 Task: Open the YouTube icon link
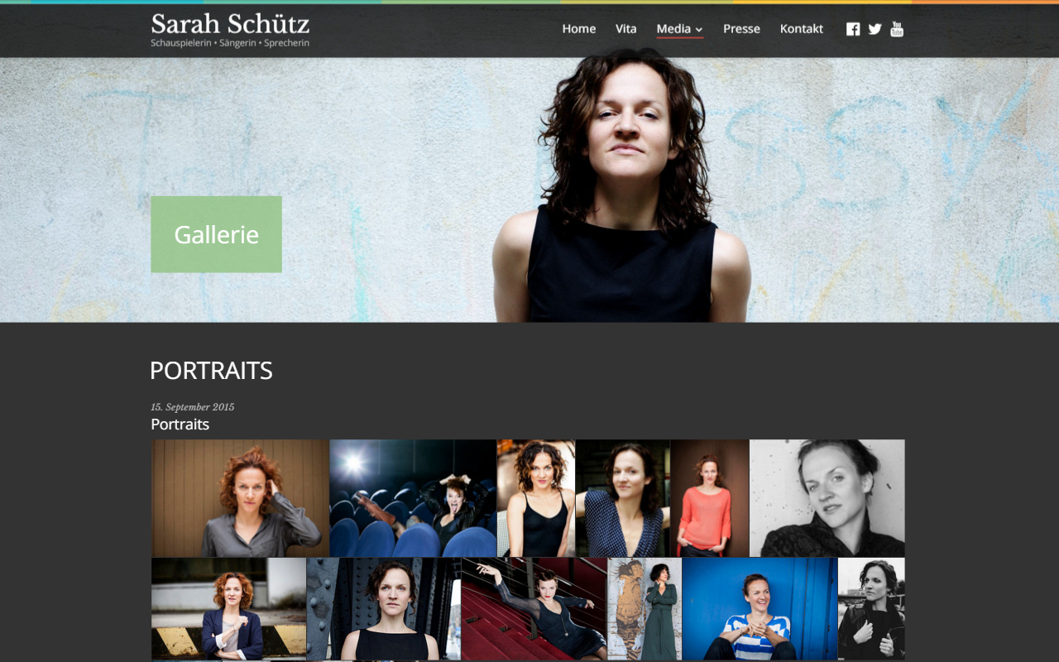pos(897,29)
